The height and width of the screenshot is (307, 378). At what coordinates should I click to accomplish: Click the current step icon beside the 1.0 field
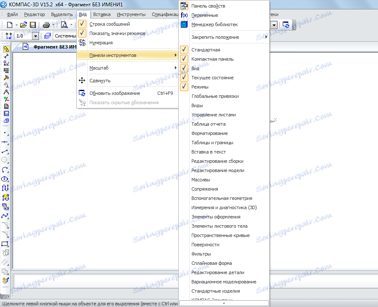click(9, 36)
